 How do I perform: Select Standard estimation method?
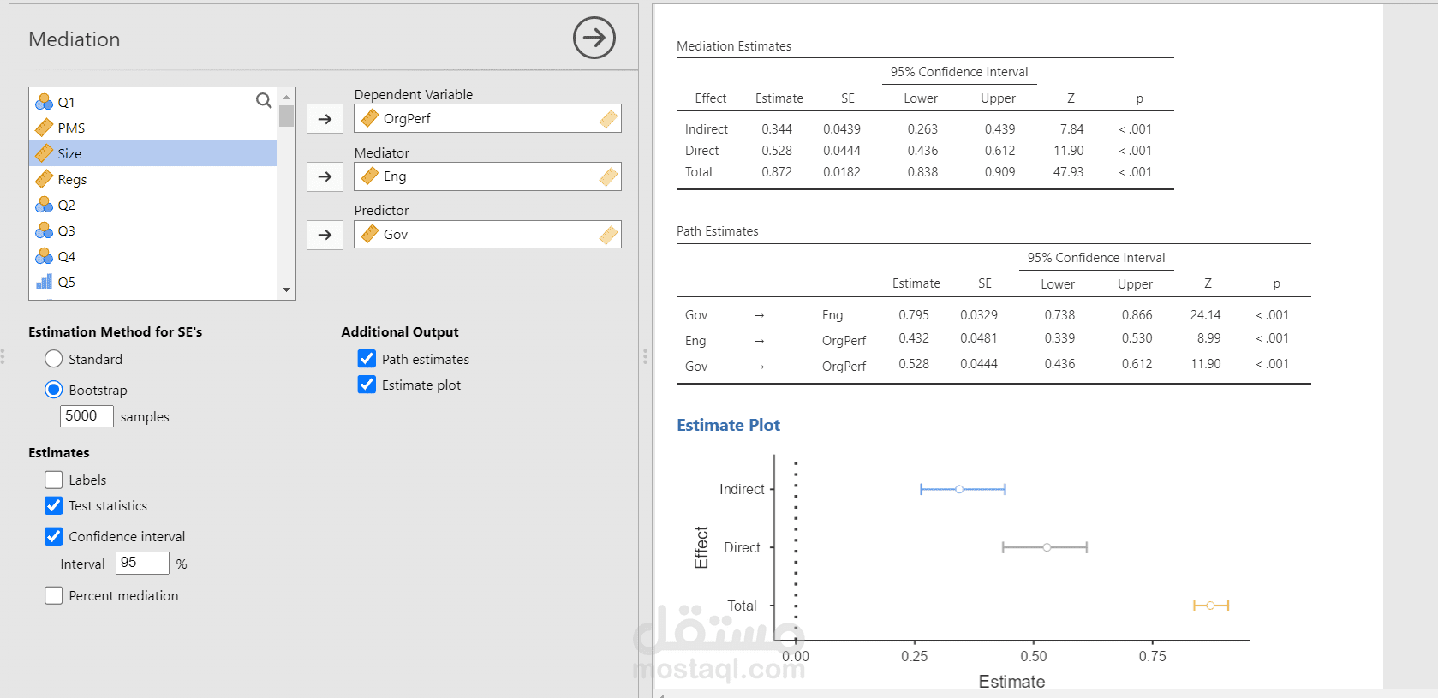(54, 359)
